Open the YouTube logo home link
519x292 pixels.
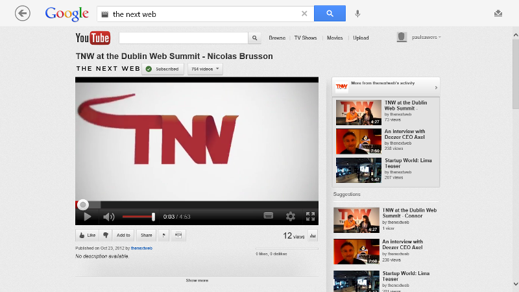(x=93, y=38)
